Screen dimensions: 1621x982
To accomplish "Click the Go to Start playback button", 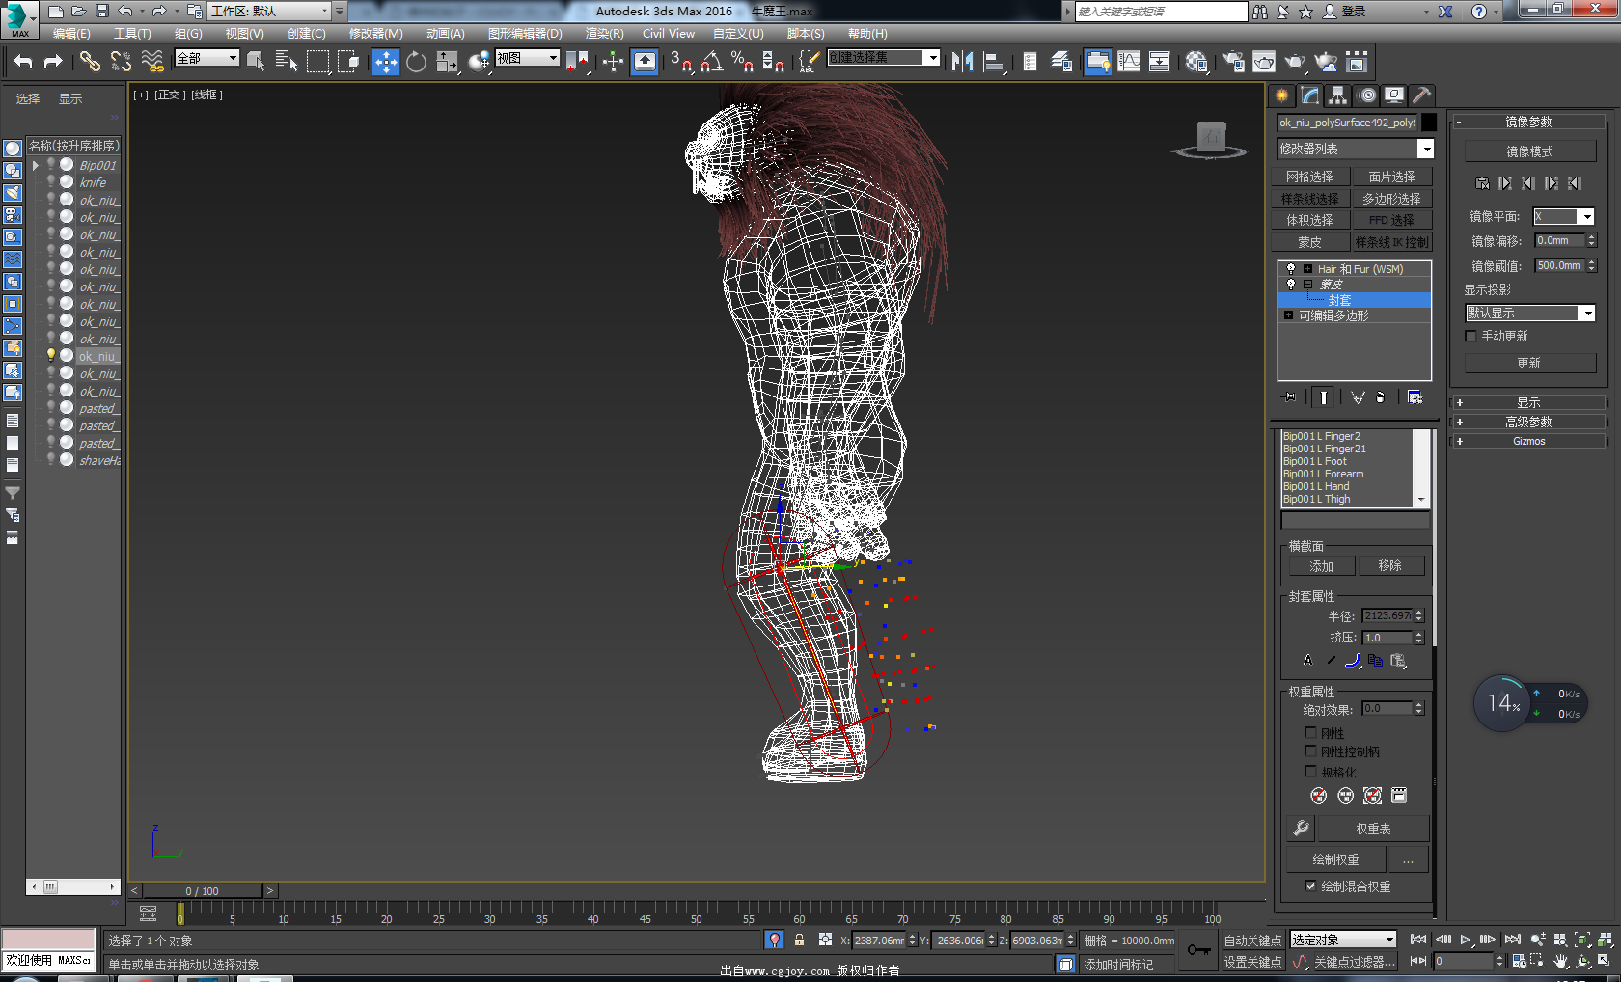I will point(1418,940).
